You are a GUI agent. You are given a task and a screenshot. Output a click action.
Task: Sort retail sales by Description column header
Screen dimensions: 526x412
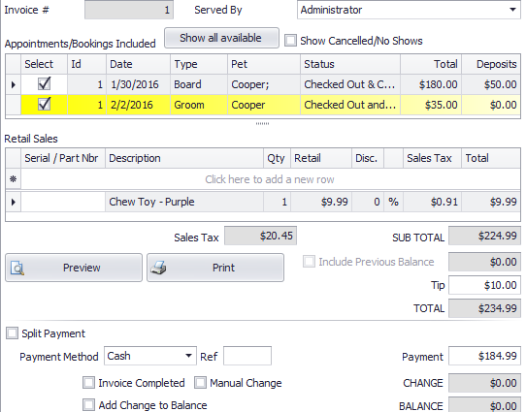click(x=184, y=158)
